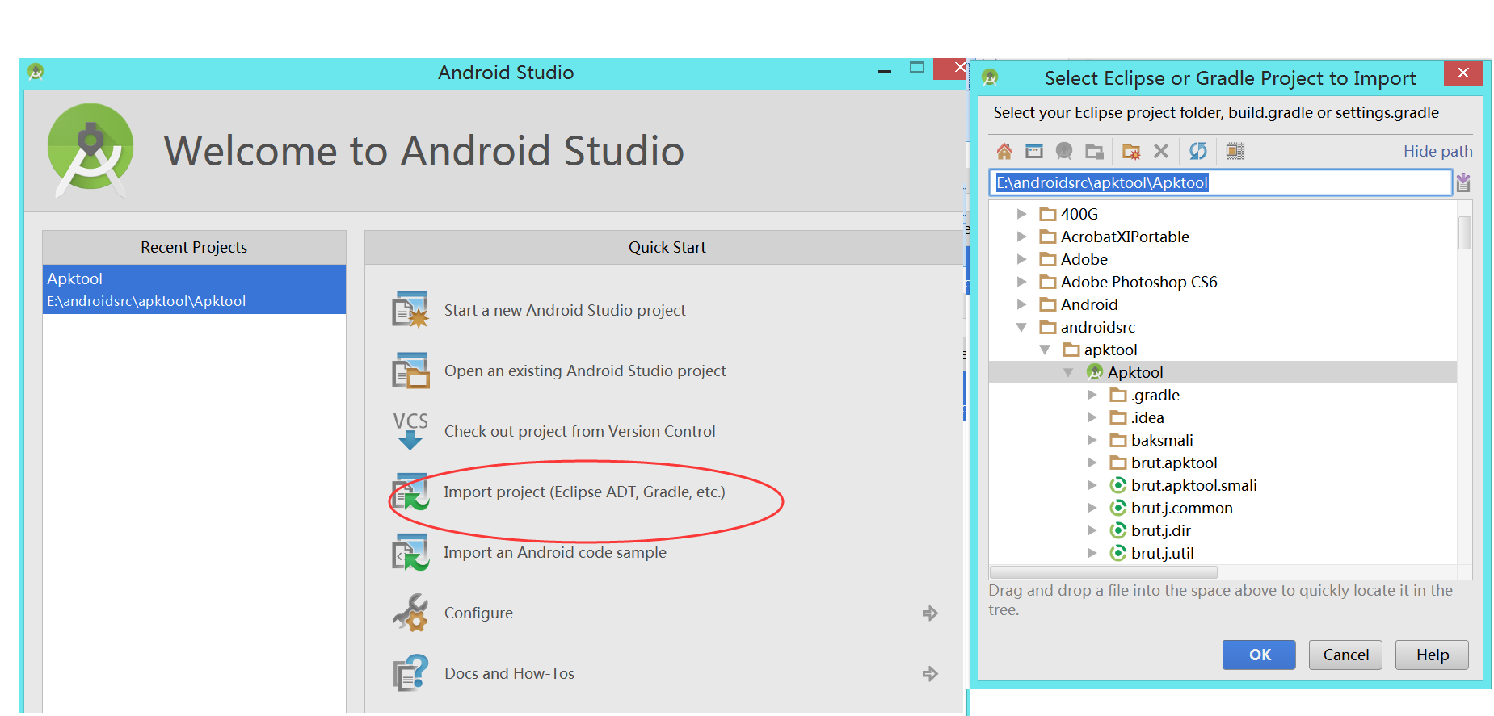Click Start a new Android Studio project
Image resolution: width=1494 pixels, height=716 pixels.
565,310
